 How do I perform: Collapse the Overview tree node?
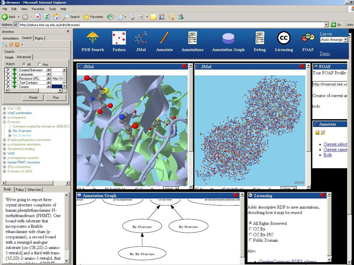[x=4, y=122]
